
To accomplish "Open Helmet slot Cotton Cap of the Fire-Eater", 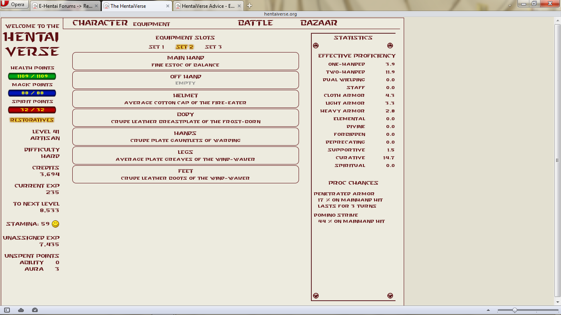I will pos(186,99).
